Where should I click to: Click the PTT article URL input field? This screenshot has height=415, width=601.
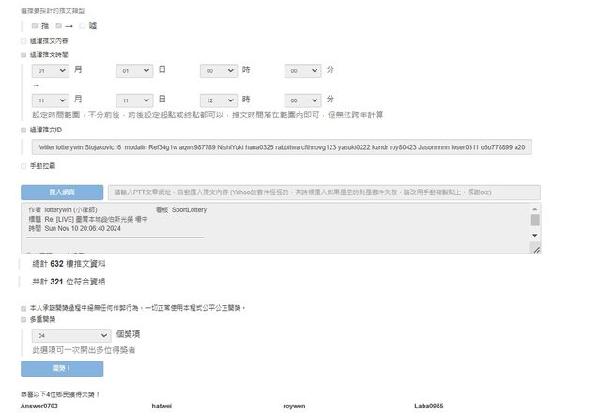(x=324, y=192)
